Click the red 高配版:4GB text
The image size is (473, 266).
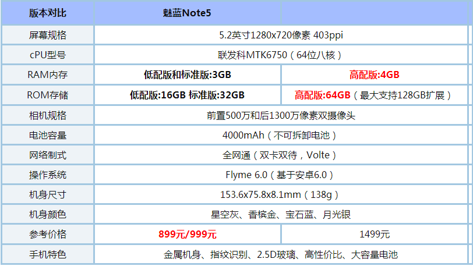pyautogui.click(x=374, y=75)
